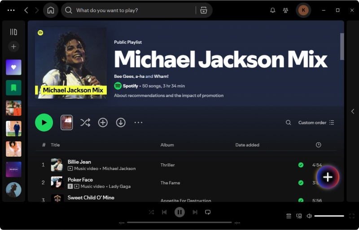Toggle saved checkmark for Billie Jean
Screen dimensions: 359x230
click(301, 165)
